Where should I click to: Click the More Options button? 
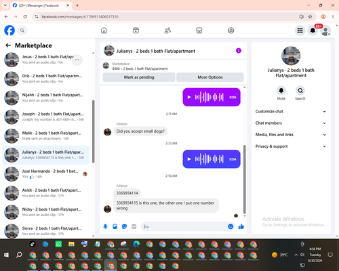[210, 77]
